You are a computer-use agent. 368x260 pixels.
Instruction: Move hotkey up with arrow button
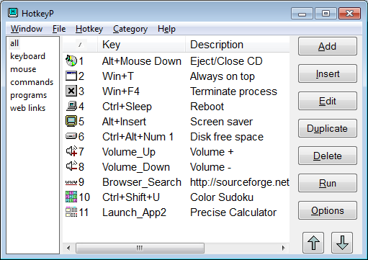point(313,243)
